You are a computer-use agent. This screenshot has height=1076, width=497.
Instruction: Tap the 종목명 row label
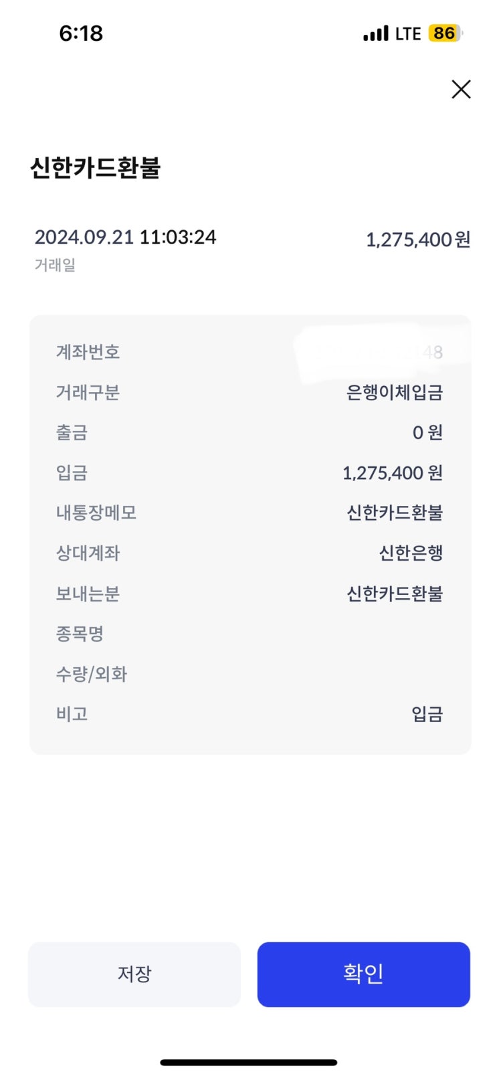pos(80,634)
